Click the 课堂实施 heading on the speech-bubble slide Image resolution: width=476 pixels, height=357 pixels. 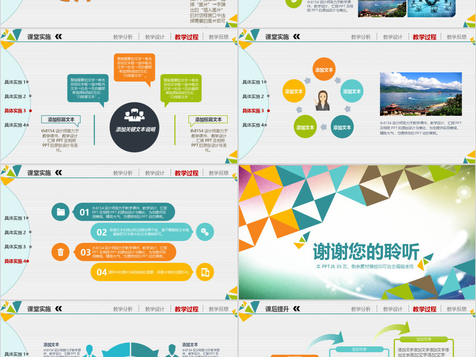pos(39,37)
